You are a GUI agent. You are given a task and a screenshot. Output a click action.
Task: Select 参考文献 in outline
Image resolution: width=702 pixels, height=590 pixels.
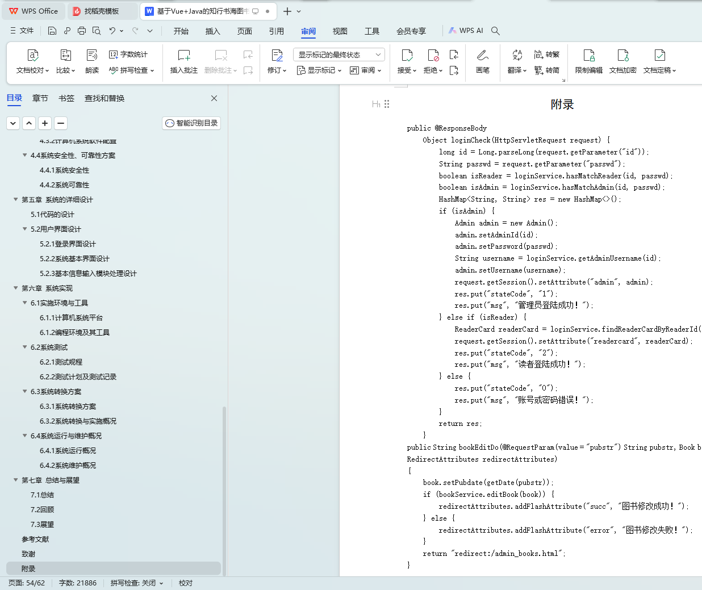pos(35,539)
